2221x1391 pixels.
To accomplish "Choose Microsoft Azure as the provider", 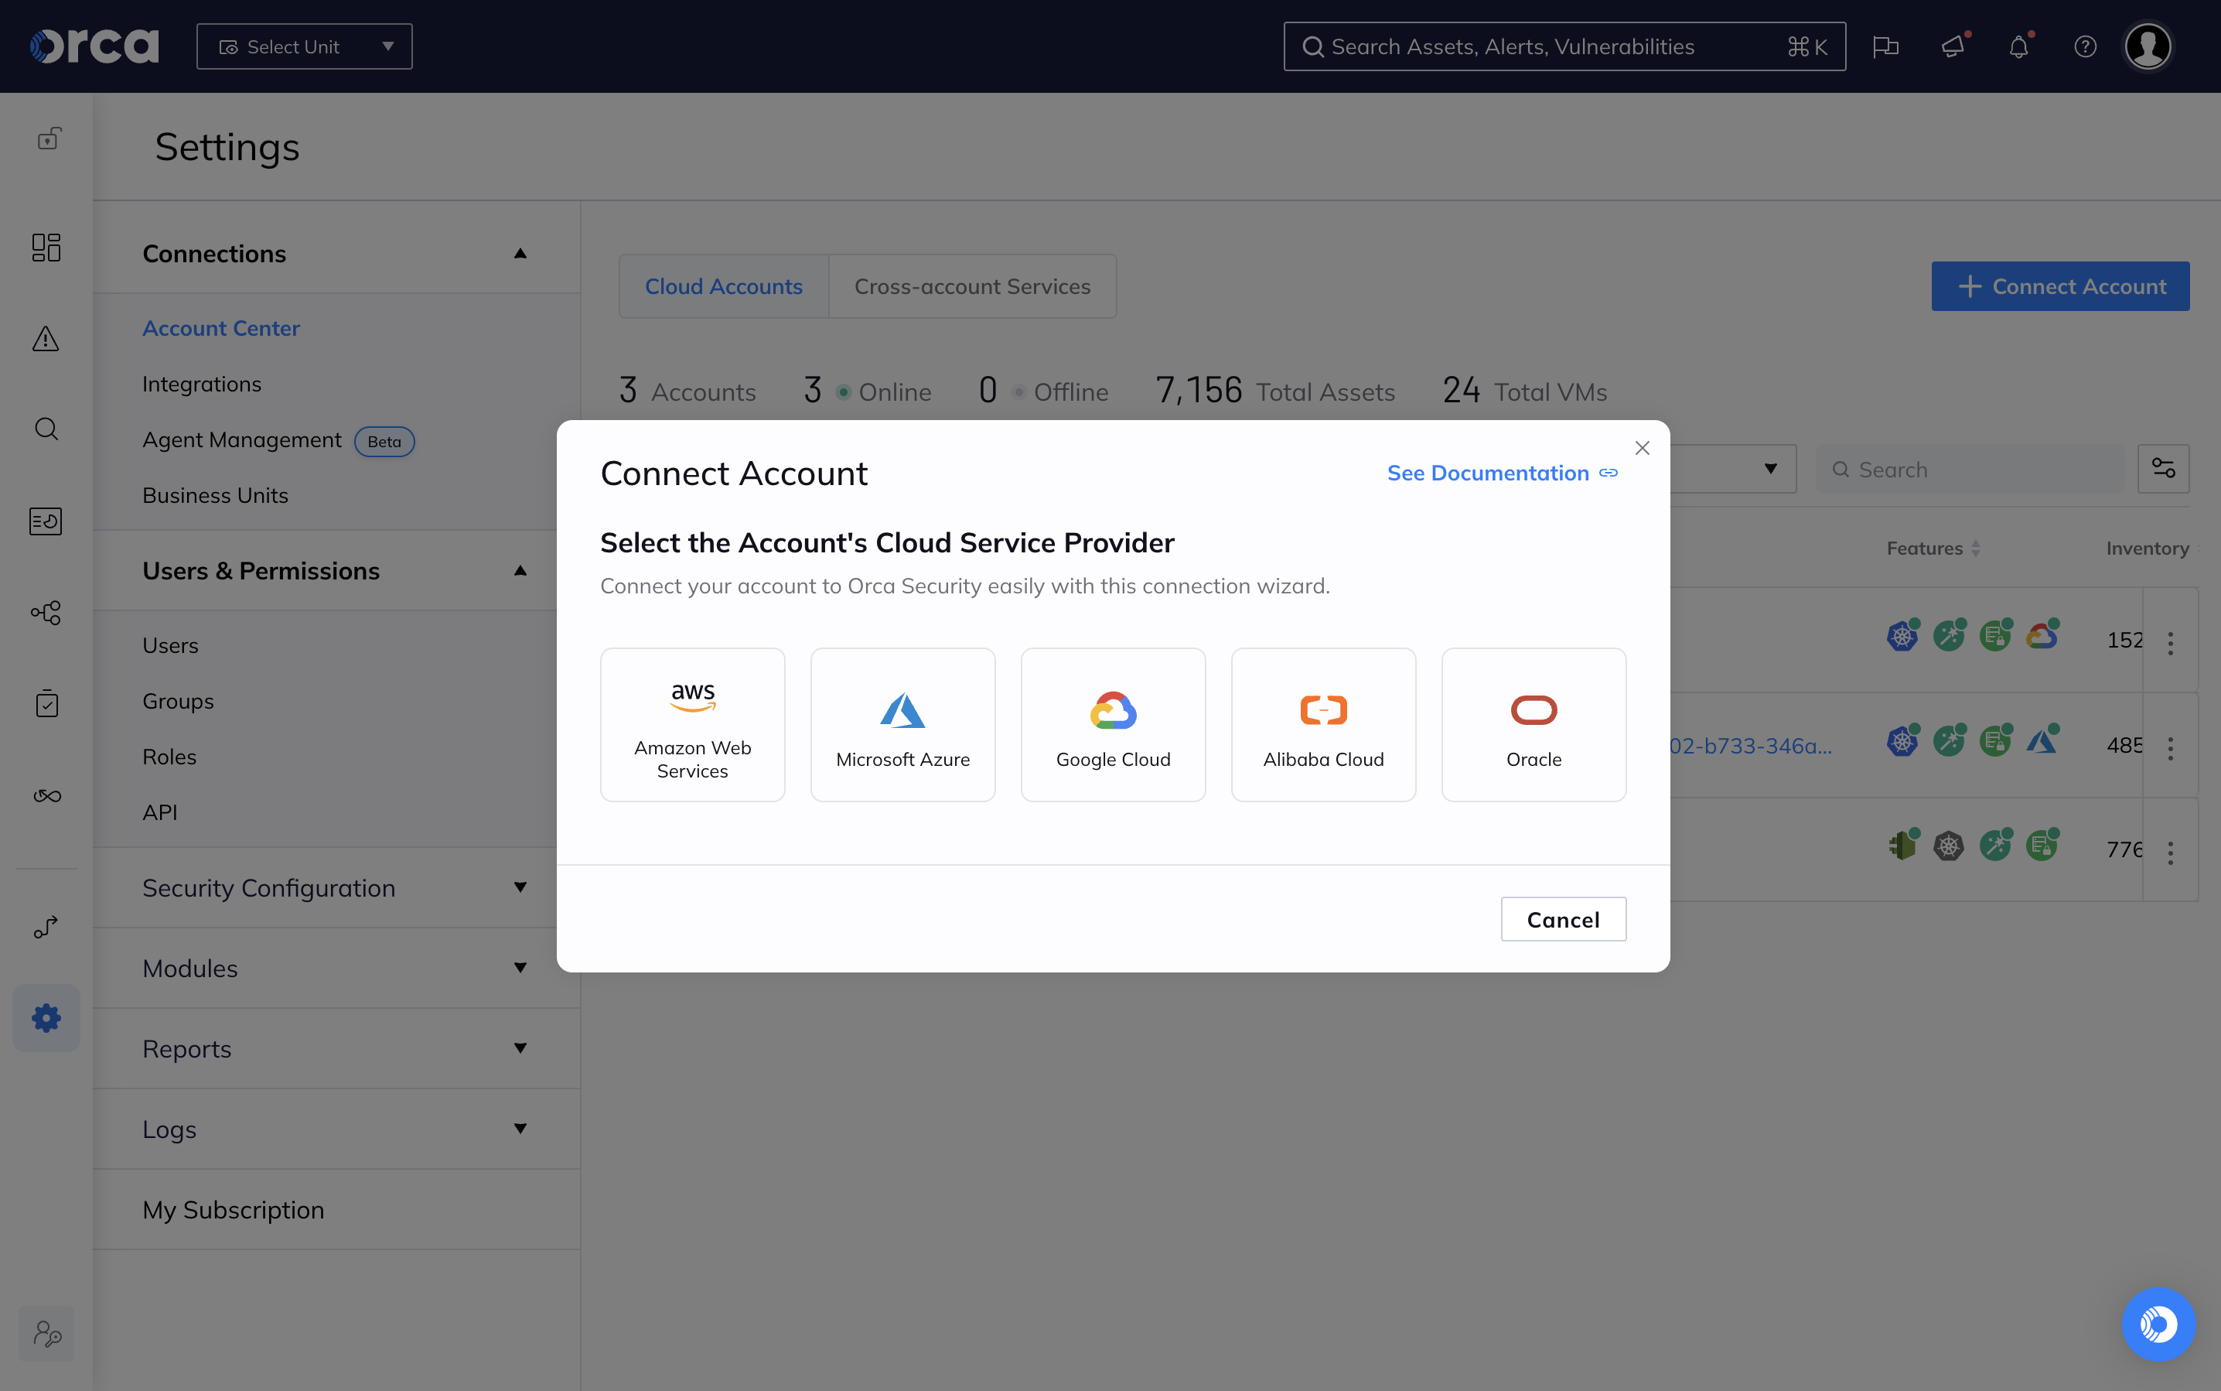I will pos(902,725).
